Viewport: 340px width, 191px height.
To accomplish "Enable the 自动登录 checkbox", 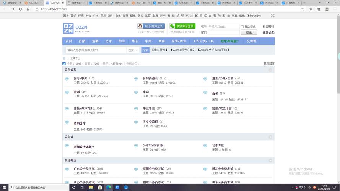I will pos(242,27).
